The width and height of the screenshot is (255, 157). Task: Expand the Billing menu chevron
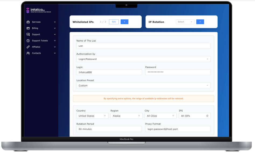click(x=55, y=28)
